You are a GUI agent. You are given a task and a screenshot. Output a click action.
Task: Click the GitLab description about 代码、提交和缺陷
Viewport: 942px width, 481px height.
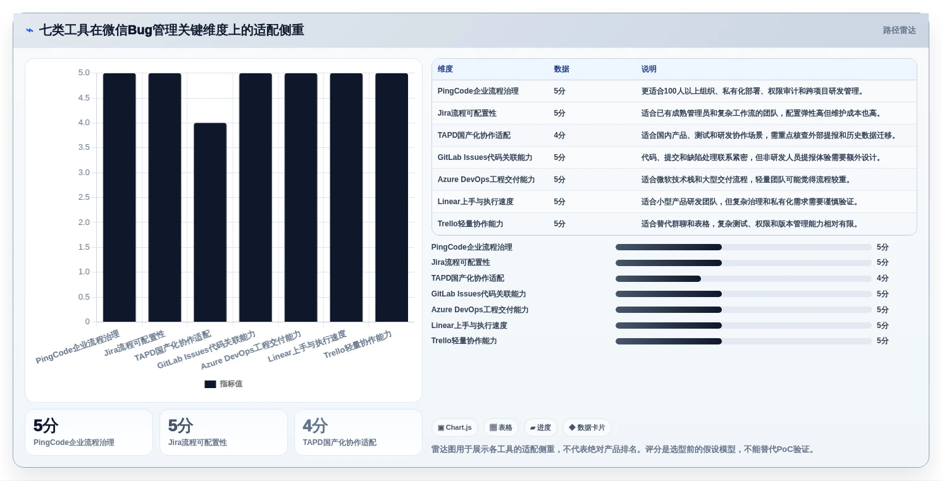762,158
